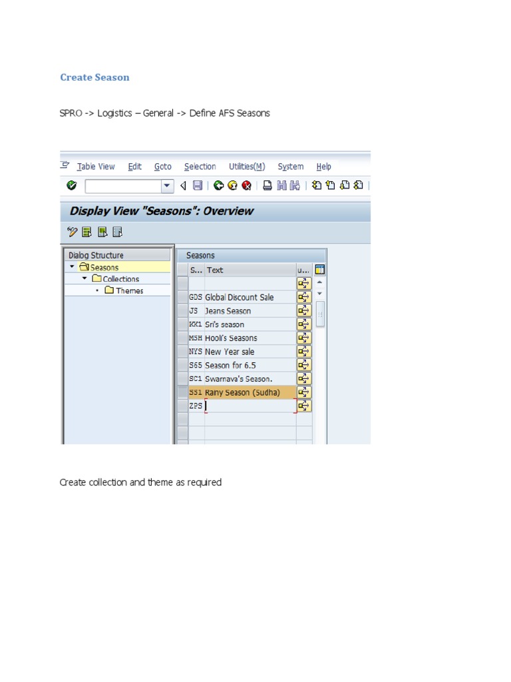Select the NYS row with its row selector
511x682 pixels.
point(182,351)
